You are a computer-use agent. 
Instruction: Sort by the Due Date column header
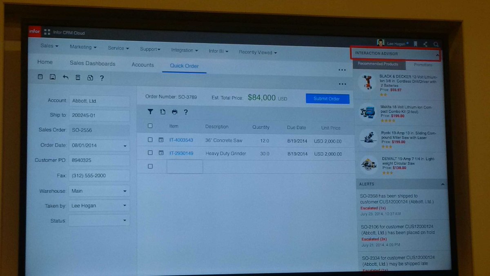point(296,128)
